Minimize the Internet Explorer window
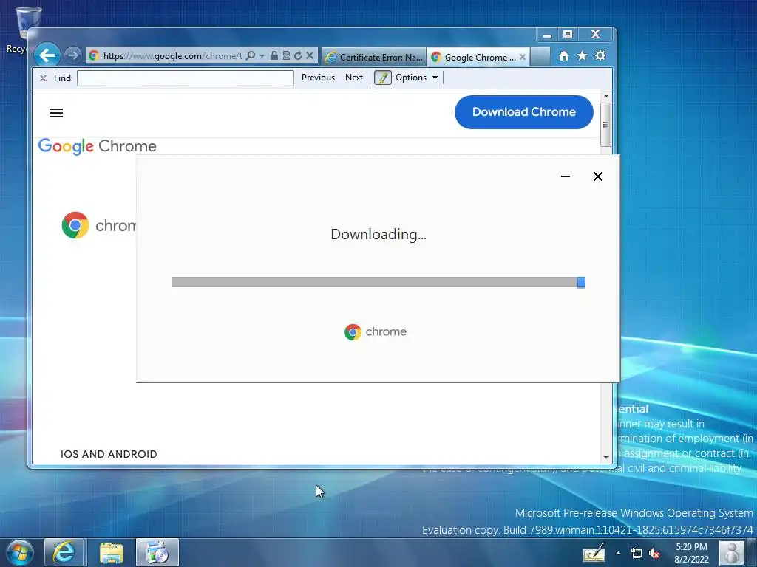 [547, 35]
